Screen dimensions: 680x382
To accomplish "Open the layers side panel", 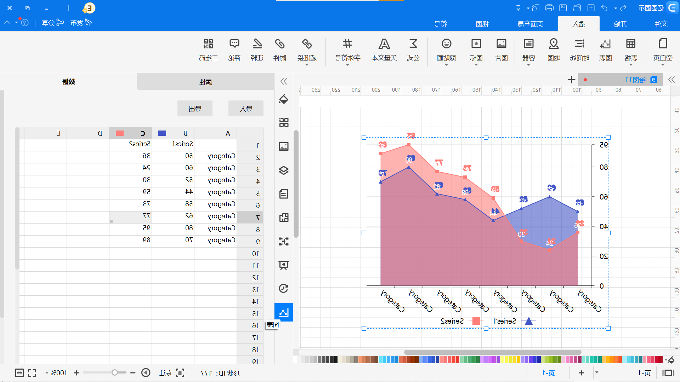I will point(284,170).
